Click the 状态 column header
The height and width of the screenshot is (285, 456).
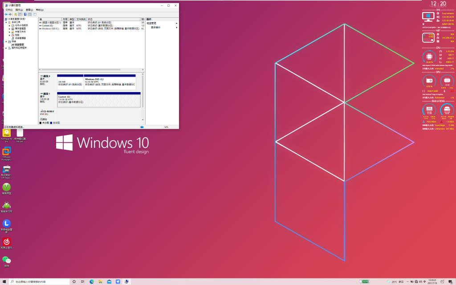coord(114,19)
